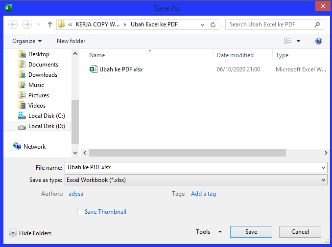Expand the arrow after KERJA COPY W...
Viewport: 332px width, 247px height.
[x=125, y=24]
